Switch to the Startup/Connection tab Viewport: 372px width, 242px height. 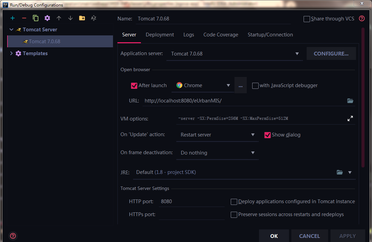tap(270, 35)
